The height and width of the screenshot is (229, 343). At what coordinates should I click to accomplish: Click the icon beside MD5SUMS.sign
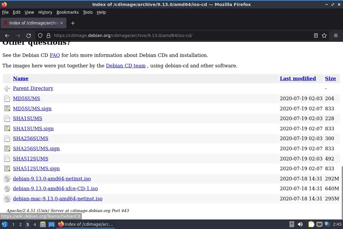point(7,109)
